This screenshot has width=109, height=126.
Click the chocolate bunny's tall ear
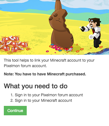pos(58,5)
